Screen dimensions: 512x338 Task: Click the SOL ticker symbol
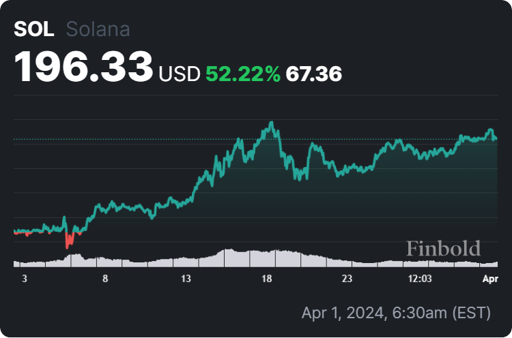[33, 30]
